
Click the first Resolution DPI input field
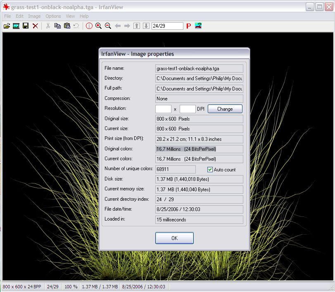point(163,109)
